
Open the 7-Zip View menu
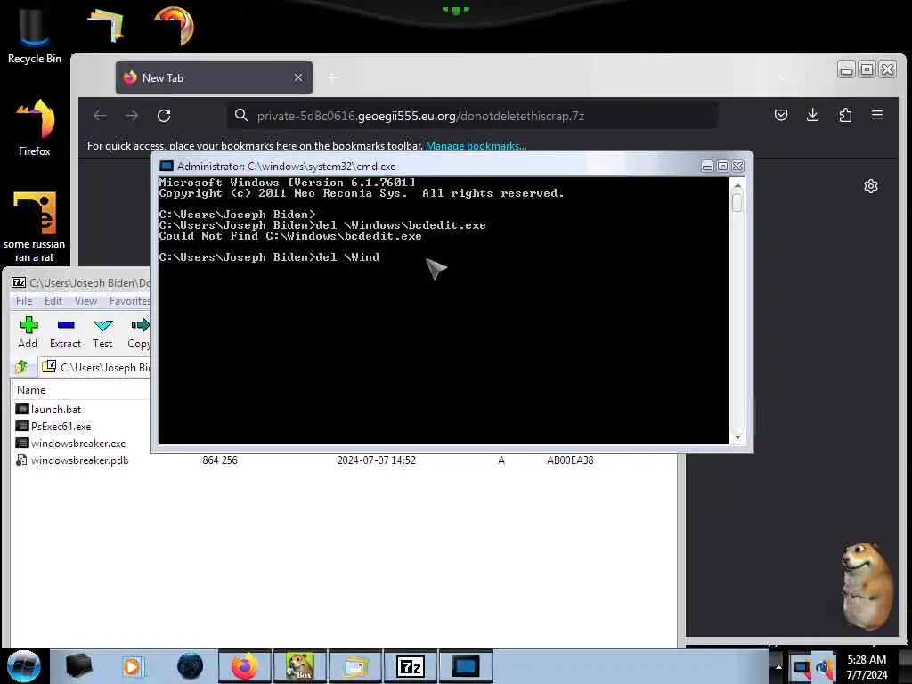(x=85, y=301)
